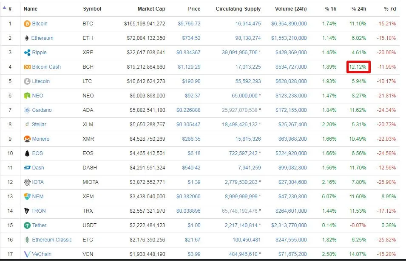Open the Bitcoin Cash name link
Image resolution: width=406 pixels, height=261 pixels.
(x=46, y=67)
